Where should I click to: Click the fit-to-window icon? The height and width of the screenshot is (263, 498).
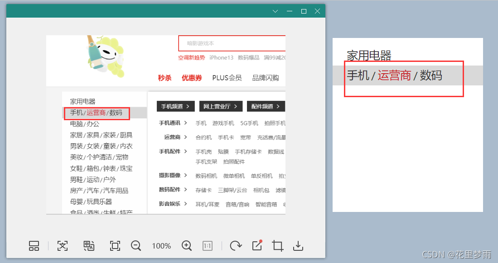115,246
